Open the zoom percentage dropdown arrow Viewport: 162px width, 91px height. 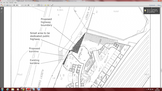pyautogui.click(x=35, y=5)
